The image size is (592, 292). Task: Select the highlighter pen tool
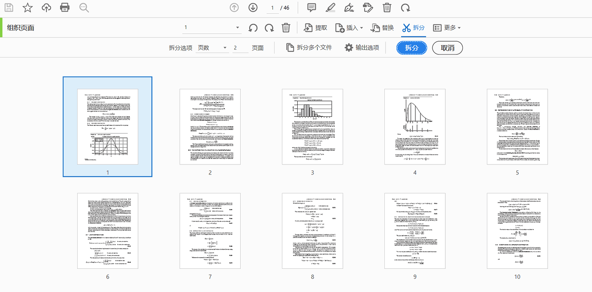pyautogui.click(x=330, y=8)
